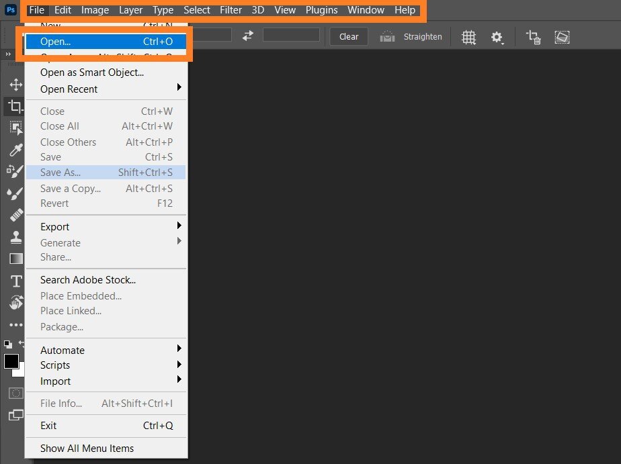Choose Show All Menu Items

(x=106, y=448)
